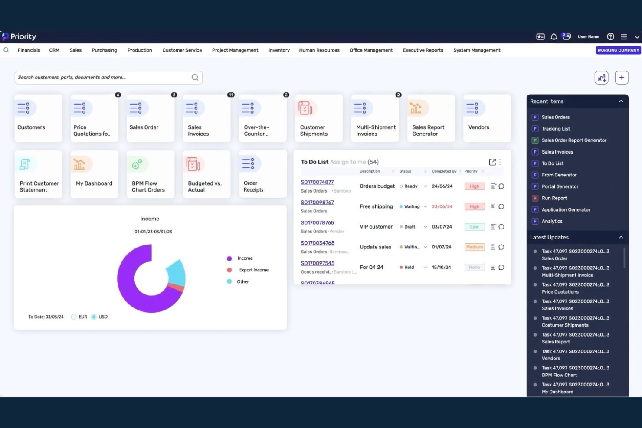642x428 pixels.
Task: Open the Human Resources menu
Action: (319, 50)
